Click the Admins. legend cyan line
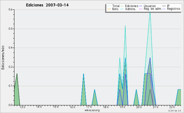The height and width of the screenshot is (113, 184). coord(122,9)
